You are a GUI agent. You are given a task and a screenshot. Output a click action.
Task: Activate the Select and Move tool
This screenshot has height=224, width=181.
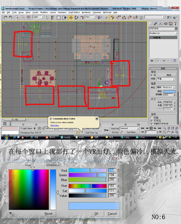coord(71,18)
